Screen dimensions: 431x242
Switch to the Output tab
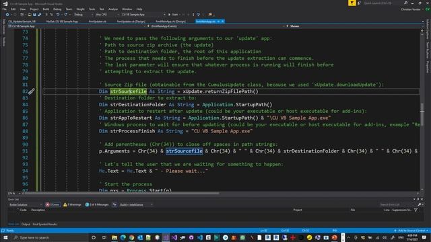[26, 224]
